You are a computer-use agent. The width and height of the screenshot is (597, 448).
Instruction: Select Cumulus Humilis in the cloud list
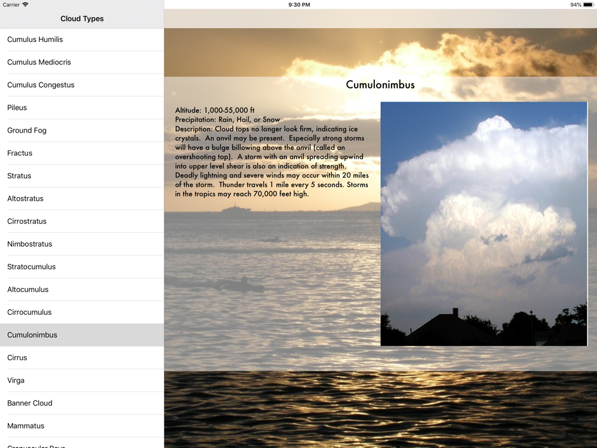point(82,39)
